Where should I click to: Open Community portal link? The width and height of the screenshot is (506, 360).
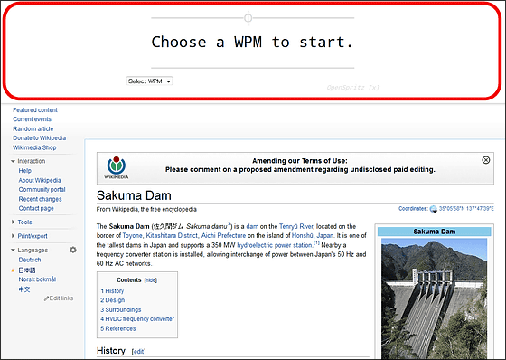[42, 190]
